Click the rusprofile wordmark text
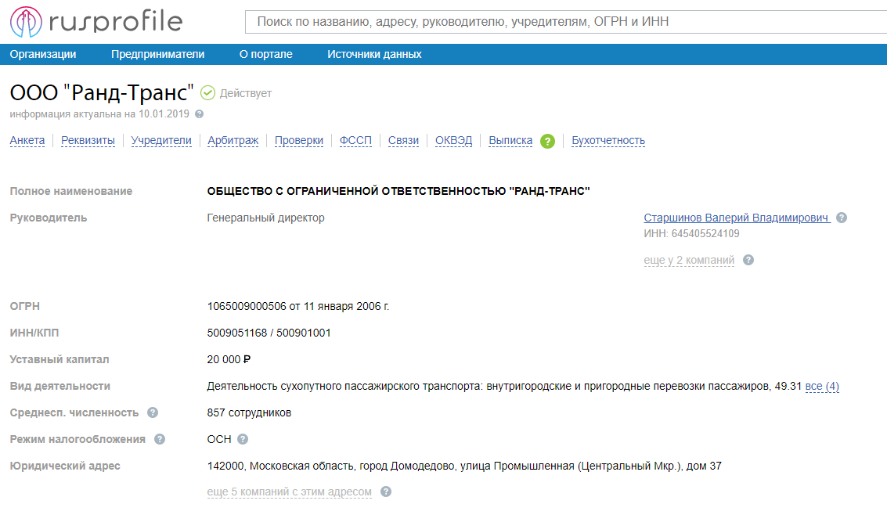This screenshot has height=515, width=887. point(116,22)
